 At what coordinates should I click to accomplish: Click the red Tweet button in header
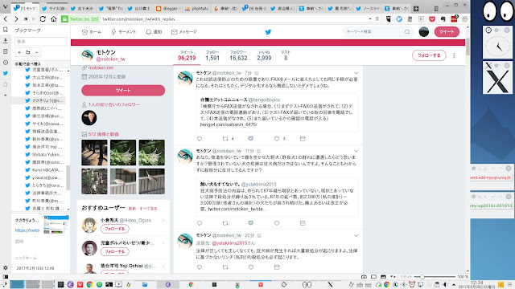[x=447, y=32]
